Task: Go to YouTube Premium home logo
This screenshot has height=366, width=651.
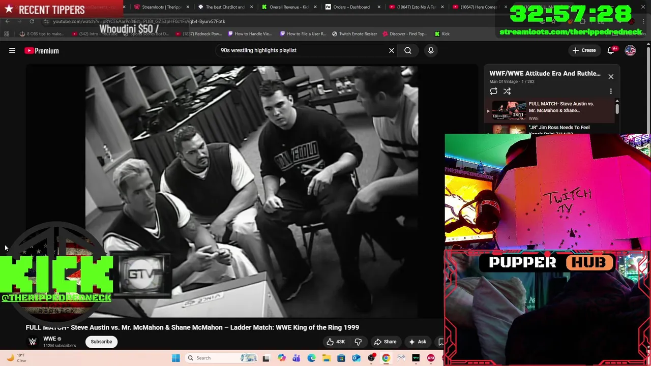Action: (42, 50)
